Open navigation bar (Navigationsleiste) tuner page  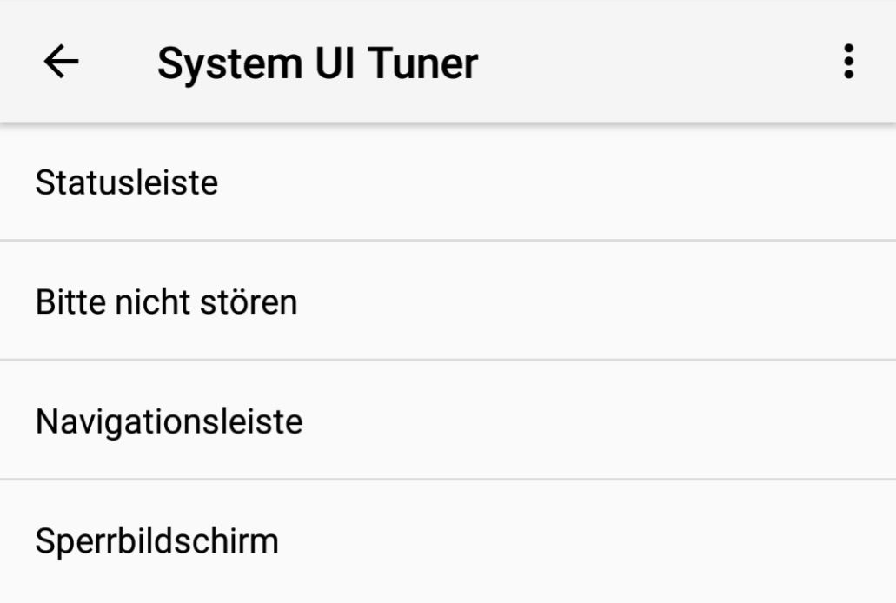[169, 422]
